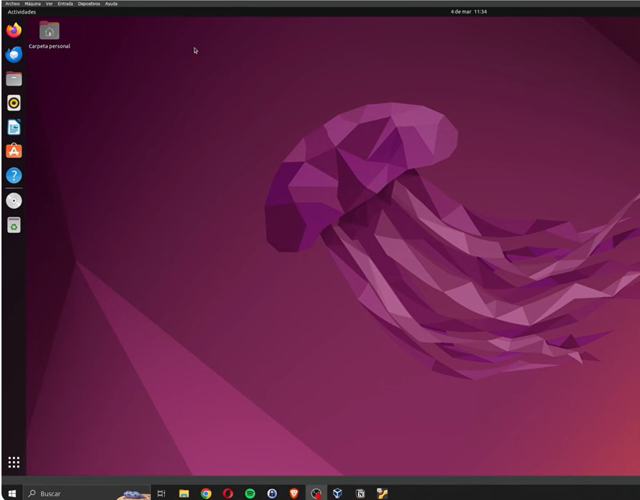Click the optical disc icon in dock
Screen dimensions: 640x500
[x=14, y=201]
